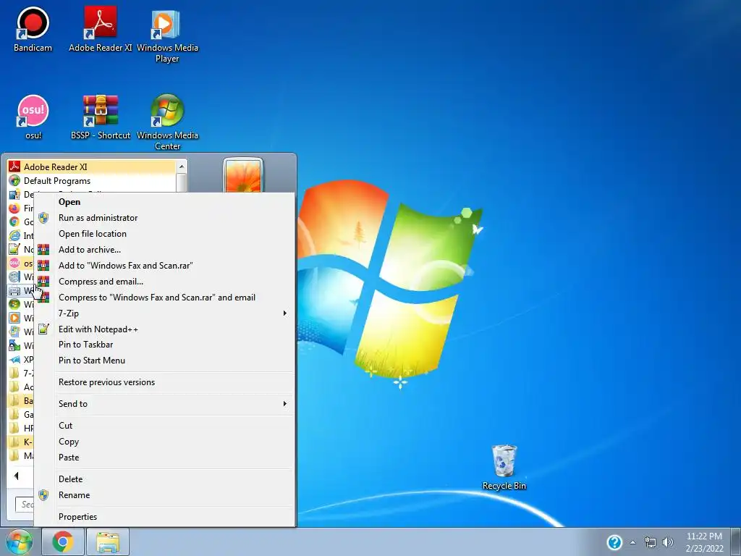Screen dimensions: 741x556
Task: Choose Paste from the context menu
Action: click(x=165, y=458)
